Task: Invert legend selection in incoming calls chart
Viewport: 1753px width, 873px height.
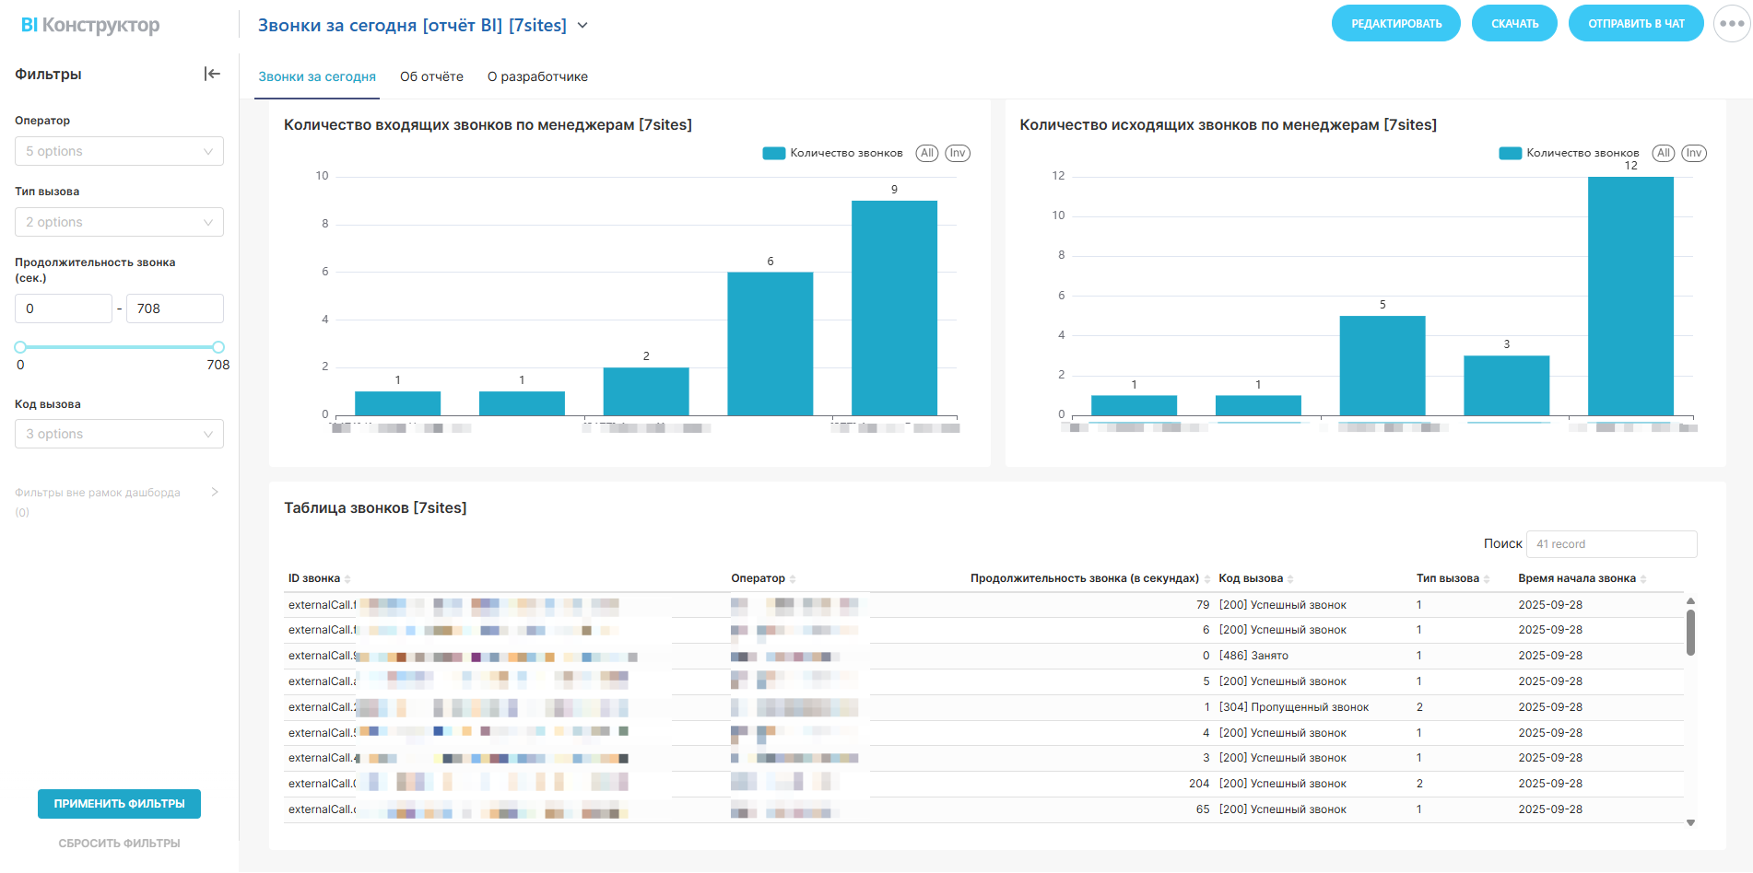Action: pos(958,153)
